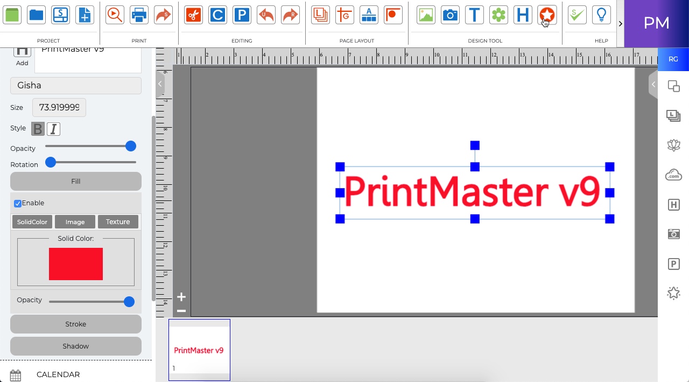The width and height of the screenshot is (689, 382).
Task: Select page 1 thumbnail
Action: (199, 350)
